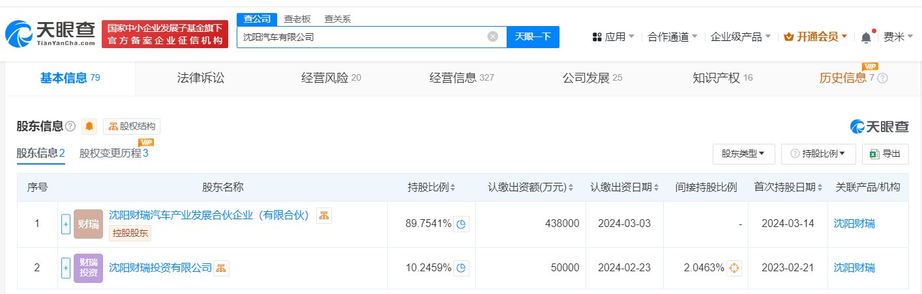922x294 pixels.
Task: Click the 关联产品/机构 column header
Action: click(868, 187)
